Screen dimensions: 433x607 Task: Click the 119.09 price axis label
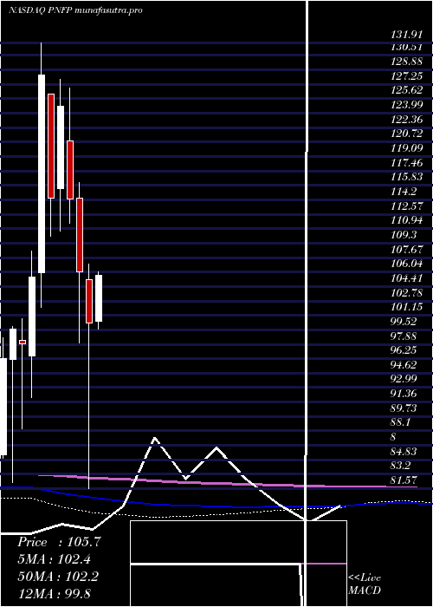click(406, 148)
